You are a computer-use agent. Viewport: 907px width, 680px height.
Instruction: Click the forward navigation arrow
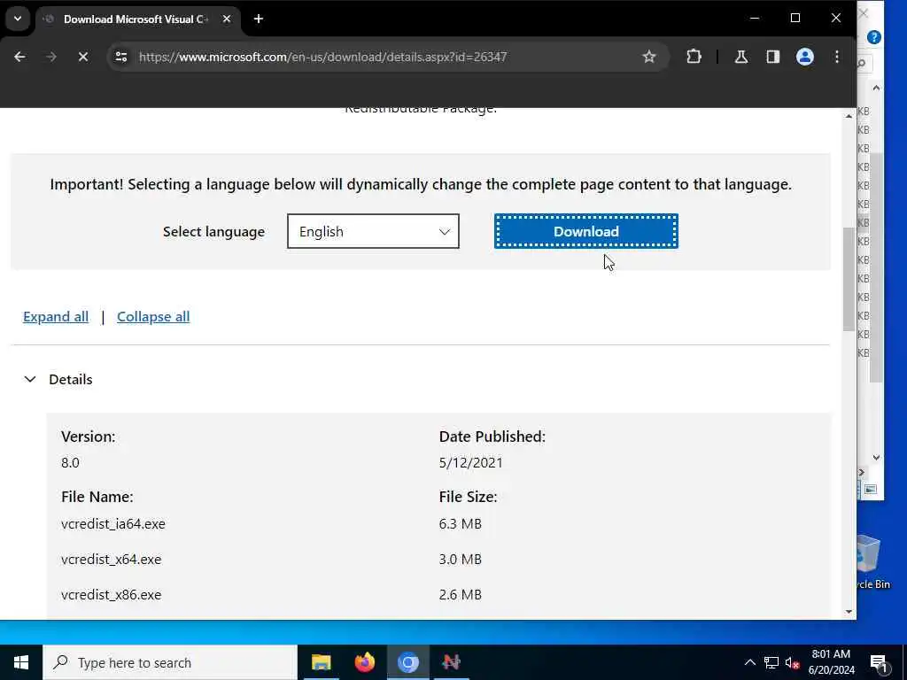point(50,57)
